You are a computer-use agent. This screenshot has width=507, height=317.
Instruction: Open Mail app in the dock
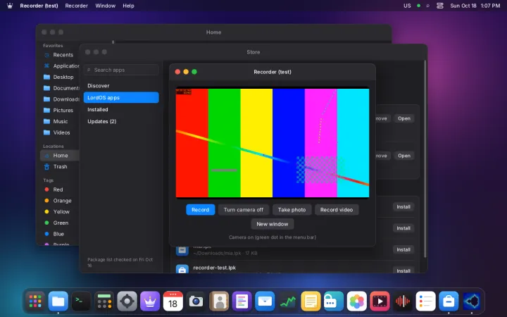(265, 302)
